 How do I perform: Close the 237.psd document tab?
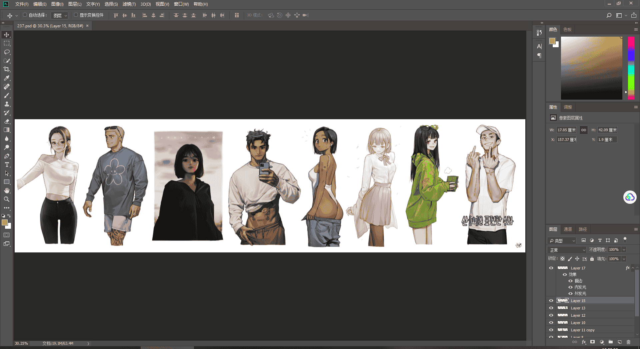coord(87,26)
